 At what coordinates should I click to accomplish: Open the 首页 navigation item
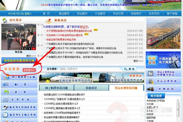click(x=46, y=13)
